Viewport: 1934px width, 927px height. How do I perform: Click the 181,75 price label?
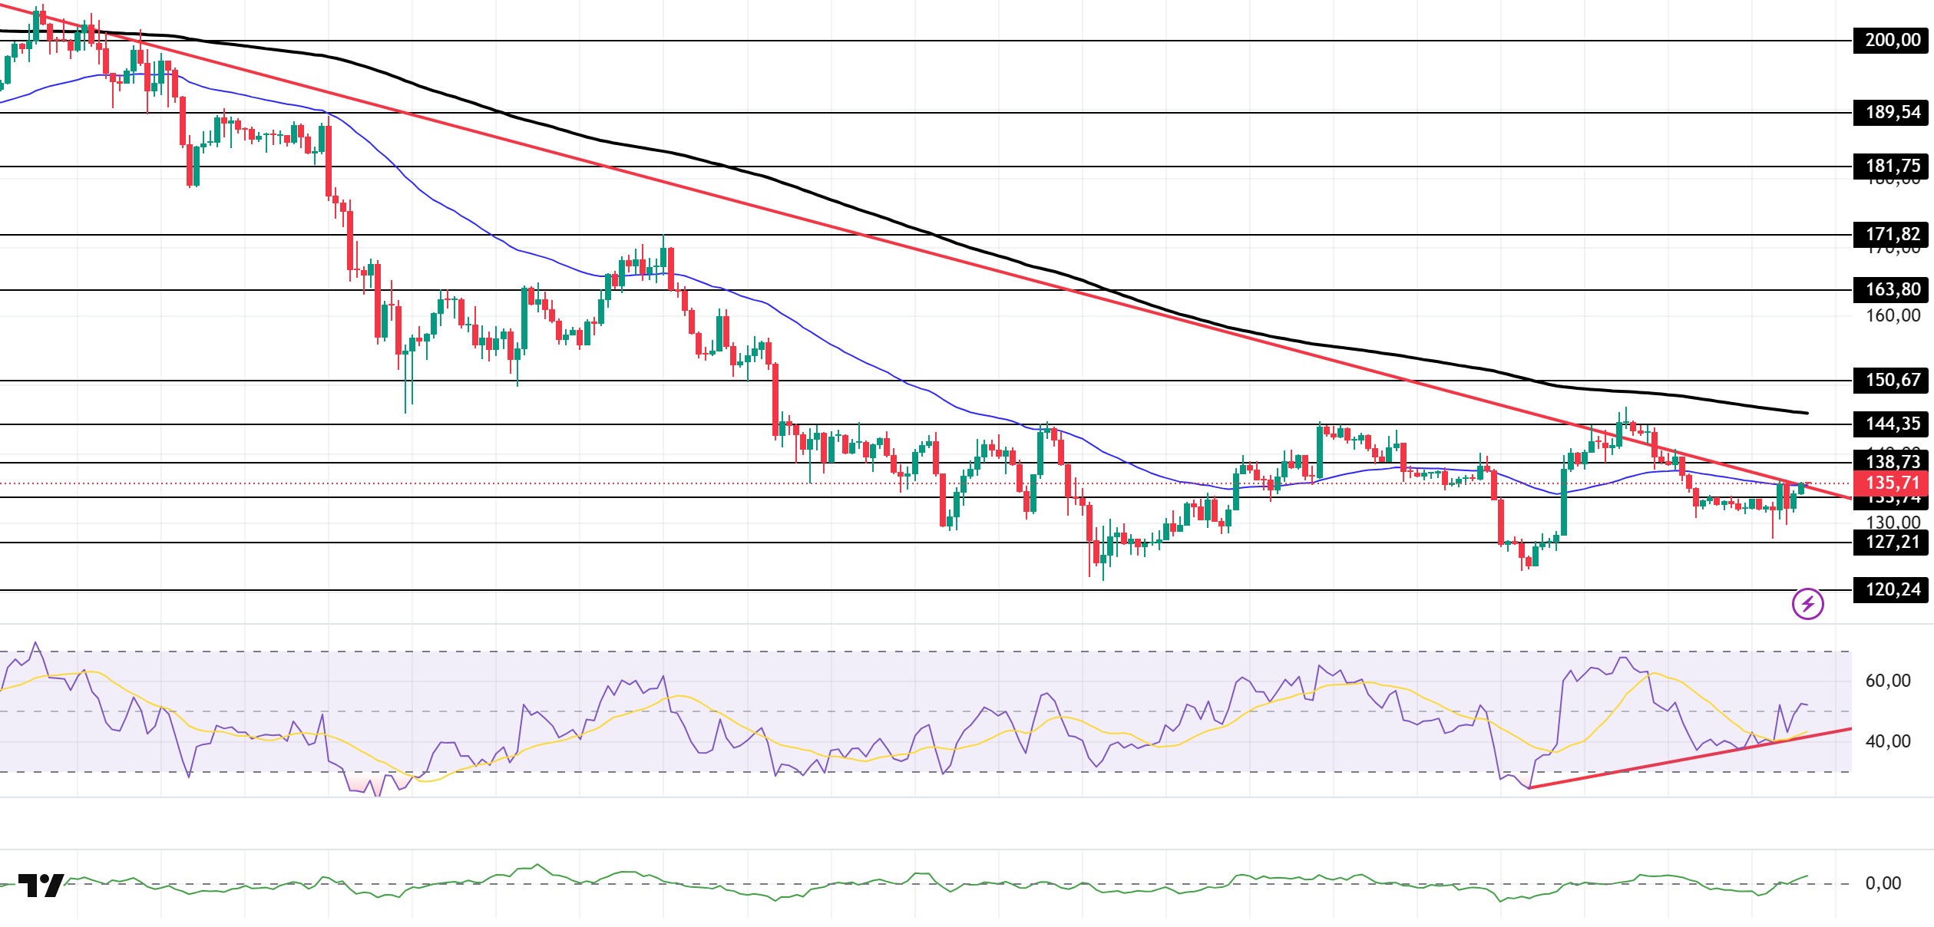1892,166
